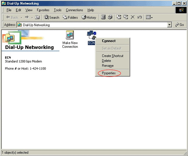Choose Properties from the context menu
Image resolution: width=188 pixels, height=156 pixels.
[x=112, y=73]
